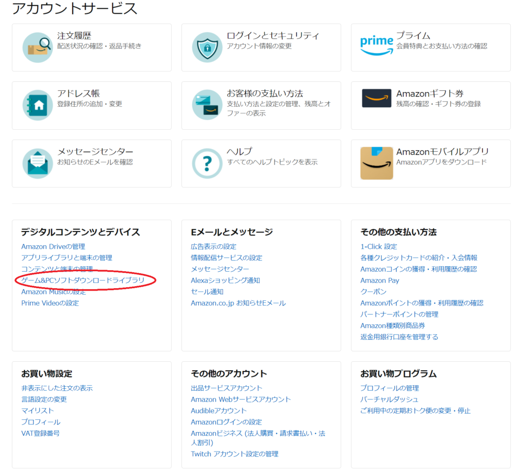Open Alexaショッピング通知 link
The width and height of the screenshot is (523, 472).
tap(225, 280)
